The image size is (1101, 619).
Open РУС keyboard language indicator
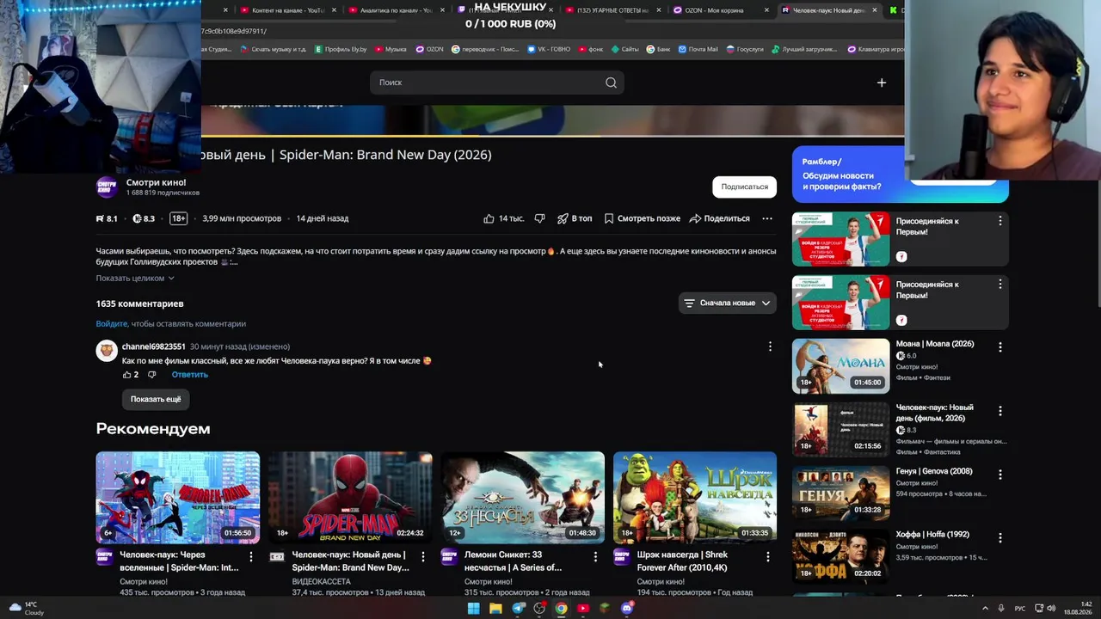(x=1020, y=609)
